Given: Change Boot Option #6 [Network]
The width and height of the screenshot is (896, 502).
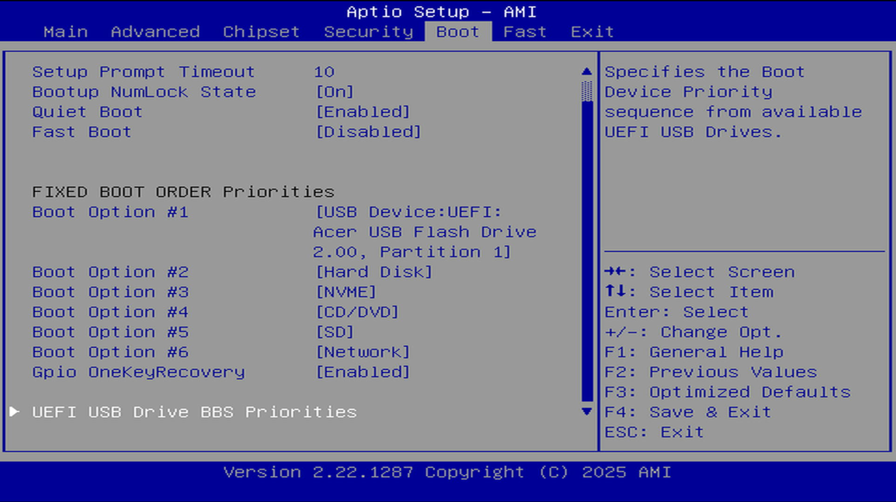Looking at the screenshot, I should pyautogui.click(x=363, y=352).
